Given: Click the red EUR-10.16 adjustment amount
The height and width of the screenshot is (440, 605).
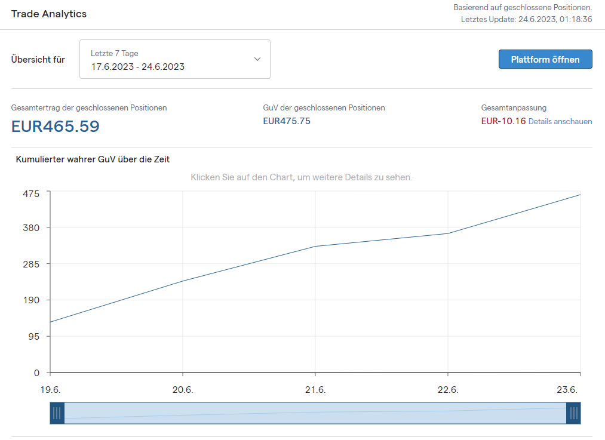Looking at the screenshot, I should click(x=503, y=121).
